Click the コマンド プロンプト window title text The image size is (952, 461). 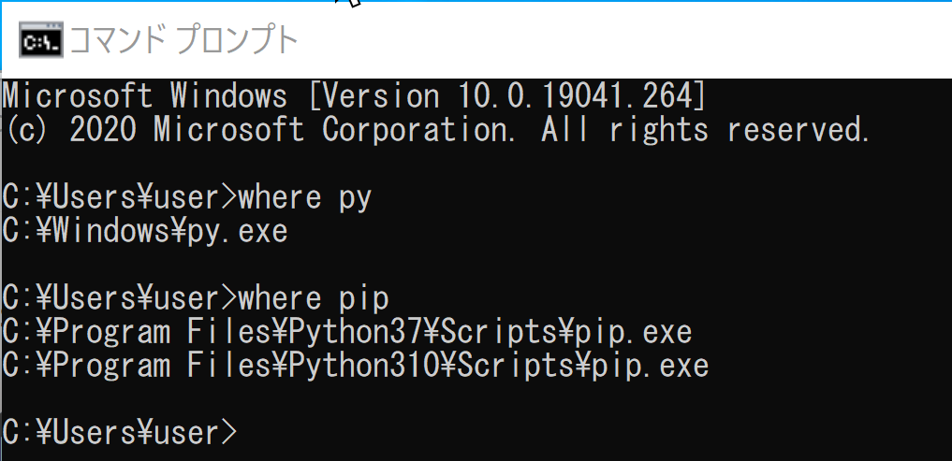coord(184,40)
